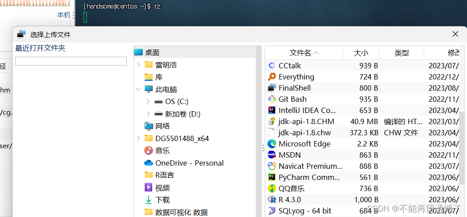Click the OS (C:) drive icon
This screenshot has width=467, height=217.
[x=158, y=102]
